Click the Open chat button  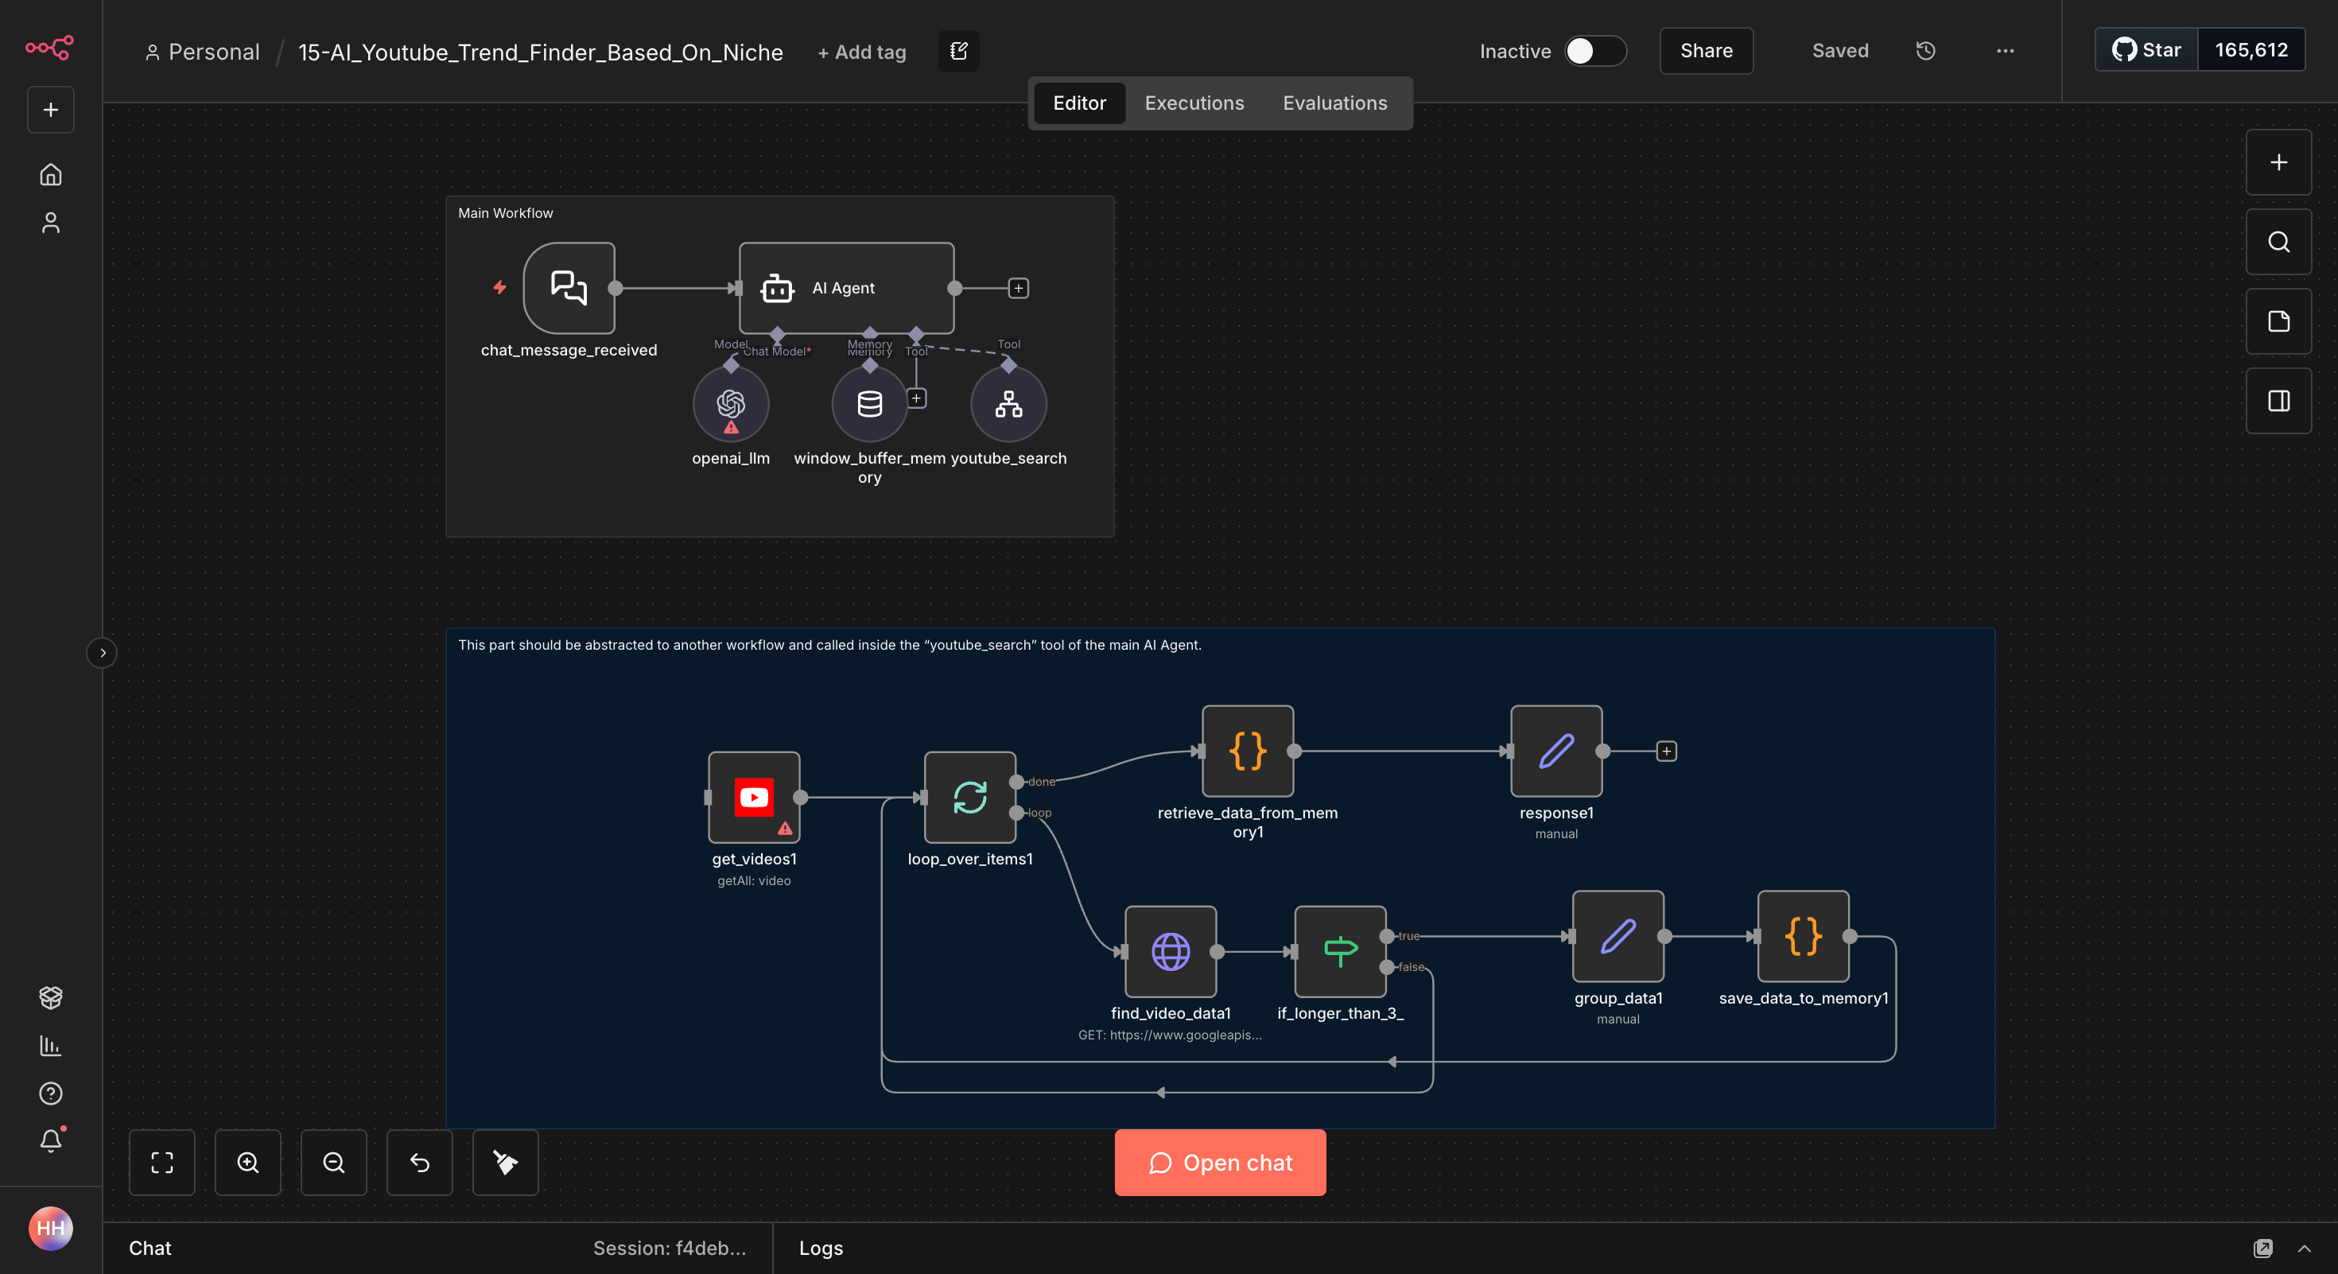1220,1163
